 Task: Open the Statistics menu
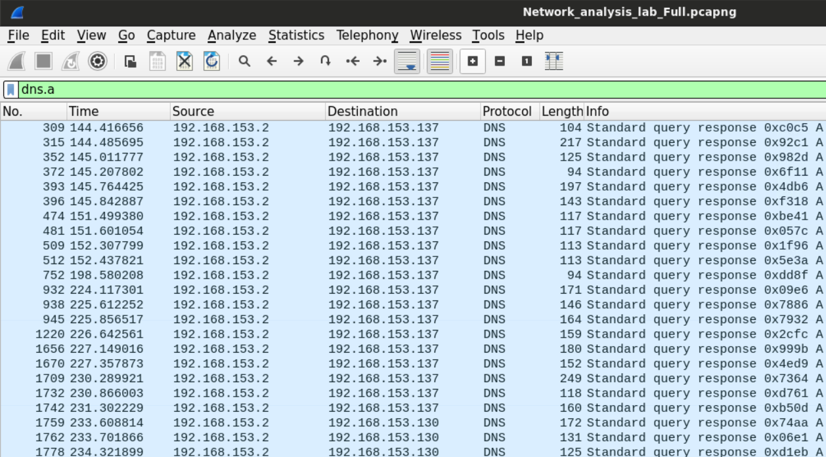coord(296,35)
